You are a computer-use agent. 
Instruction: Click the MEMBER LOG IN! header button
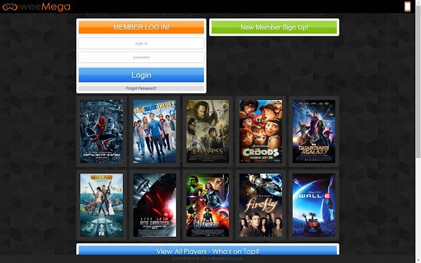click(141, 27)
